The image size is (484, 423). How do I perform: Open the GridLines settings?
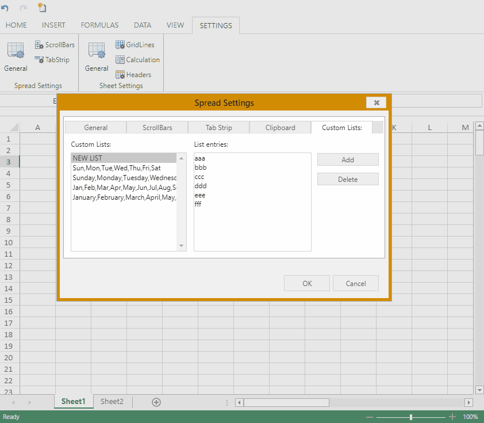120,44
